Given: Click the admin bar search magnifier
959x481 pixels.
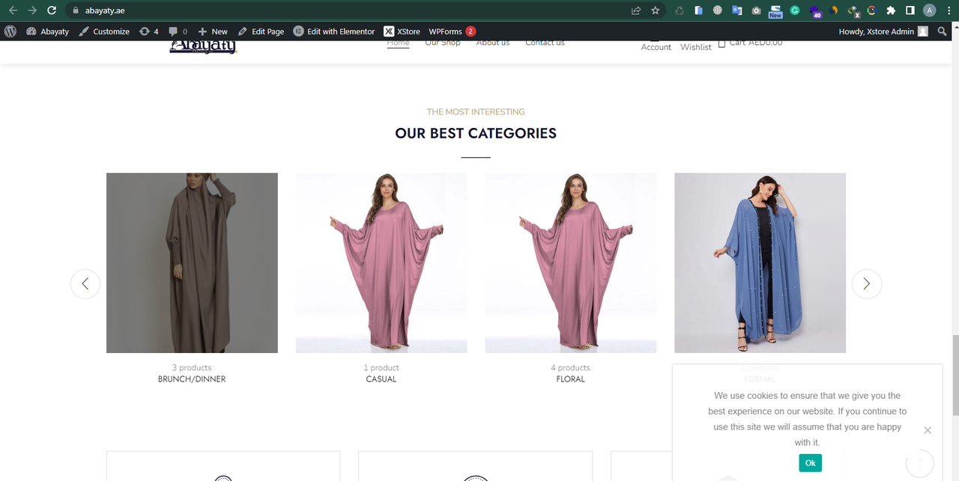Looking at the screenshot, I should click(943, 31).
